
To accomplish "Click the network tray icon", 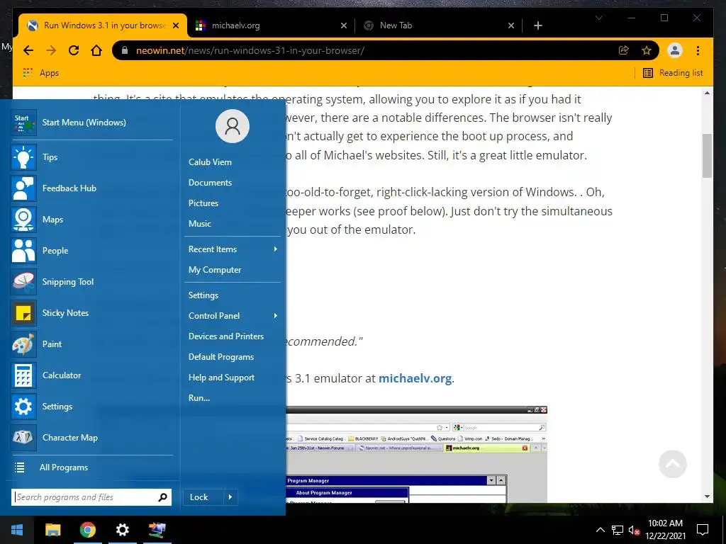I will 618,530.
